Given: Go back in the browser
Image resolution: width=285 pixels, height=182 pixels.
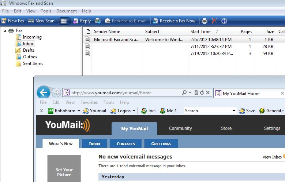Looking at the screenshot, I should pos(44,92).
